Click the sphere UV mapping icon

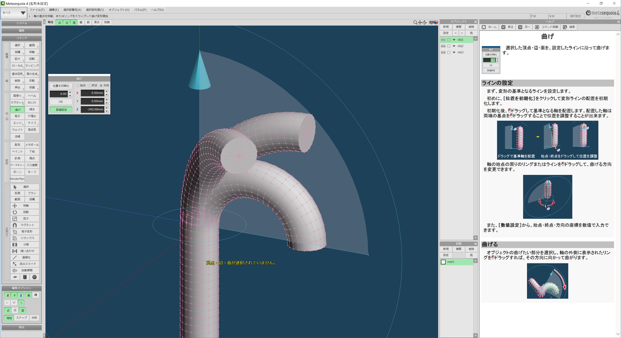(34, 277)
